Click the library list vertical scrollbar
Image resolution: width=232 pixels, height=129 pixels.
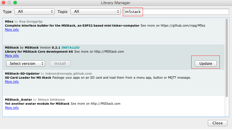[x=227, y=58]
